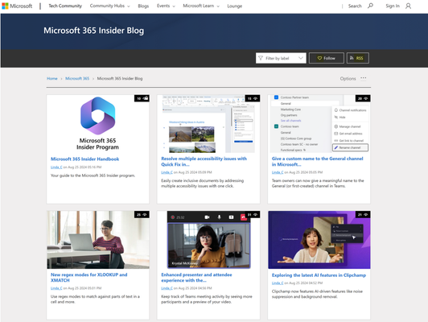Open the Options three-dots menu
Screen dimensions: 428x322
(x=364, y=78)
